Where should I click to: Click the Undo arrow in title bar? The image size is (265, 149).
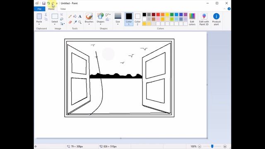click(48, 3)
